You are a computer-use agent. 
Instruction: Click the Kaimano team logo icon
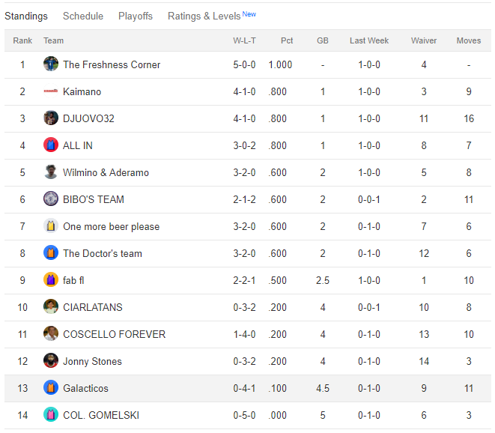point(51,91)
